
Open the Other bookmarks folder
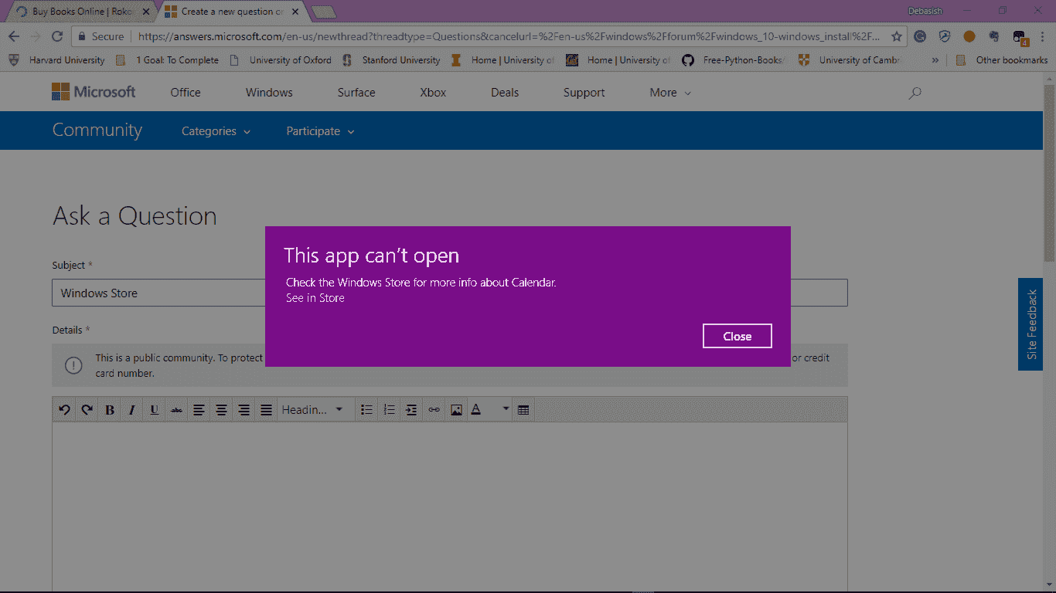click(1002, 60)
